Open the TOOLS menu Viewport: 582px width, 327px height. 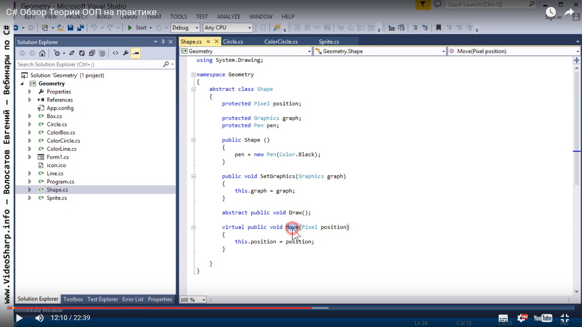pyautogui.click(x=179, y=17)
